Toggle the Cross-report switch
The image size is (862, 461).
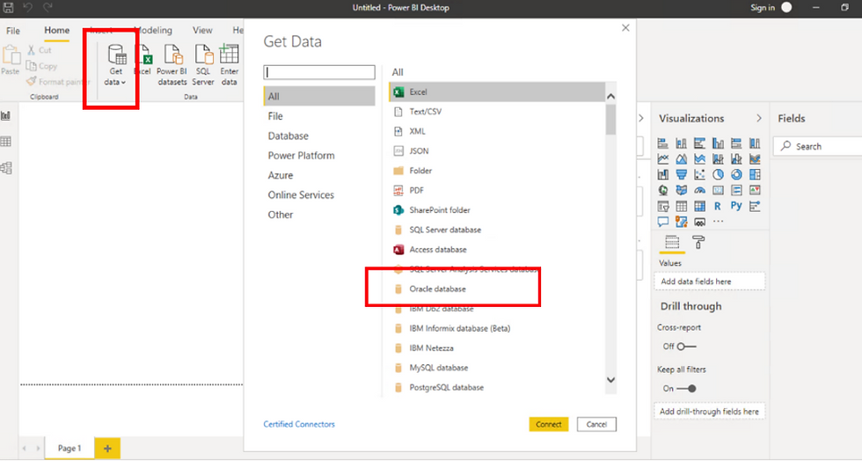coord(687,347)
